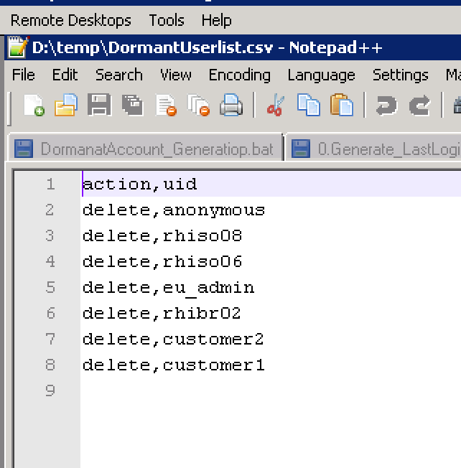Open the Search menu

coord(118,75)
